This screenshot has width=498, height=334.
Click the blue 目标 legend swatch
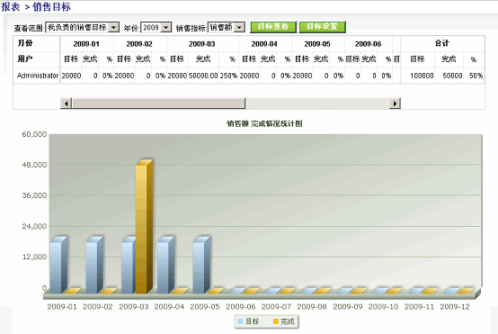[x=240, y=321]
